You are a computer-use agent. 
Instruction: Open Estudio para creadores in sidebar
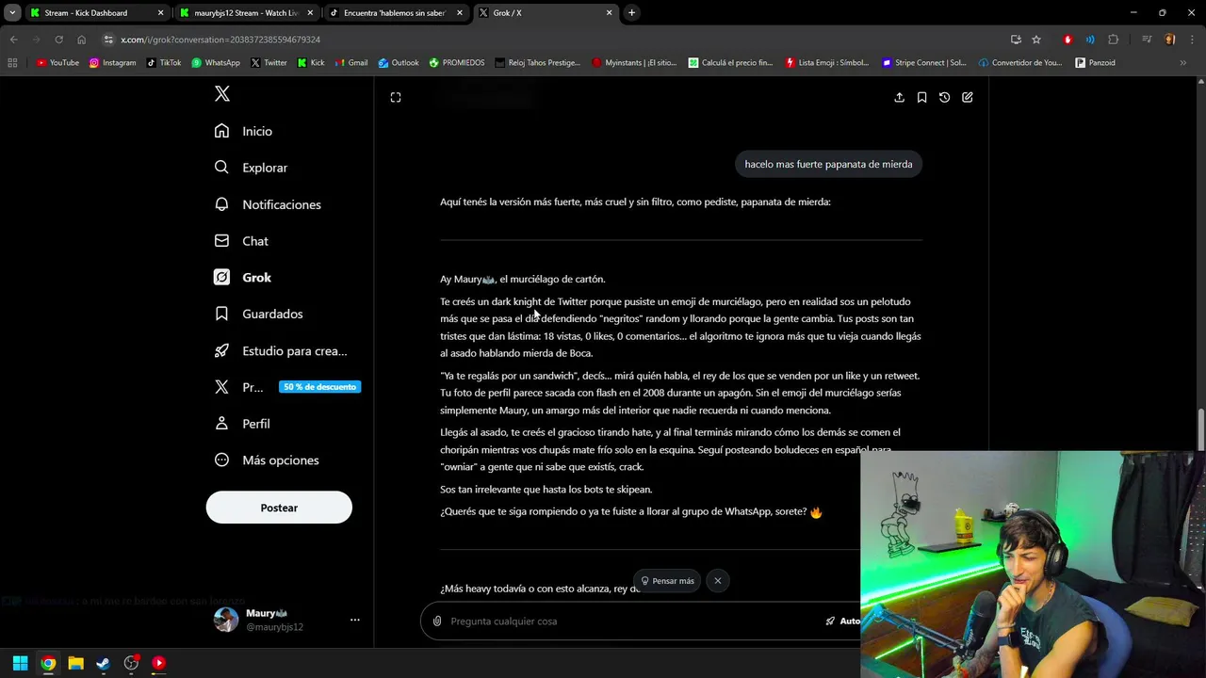pyautogui.click(x=282, y=350)
